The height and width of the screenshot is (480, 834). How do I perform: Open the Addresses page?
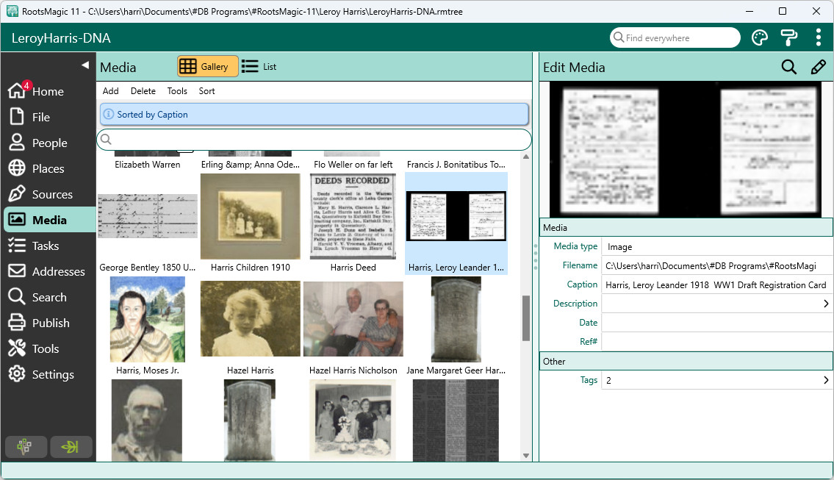[x=47, y=271]
